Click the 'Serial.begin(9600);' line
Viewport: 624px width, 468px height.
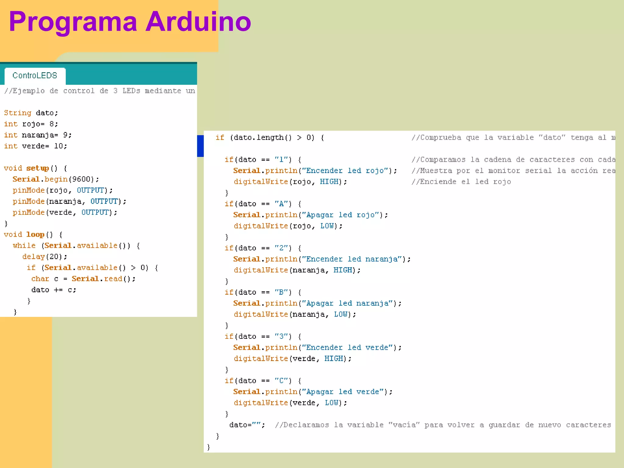(56, 179)
